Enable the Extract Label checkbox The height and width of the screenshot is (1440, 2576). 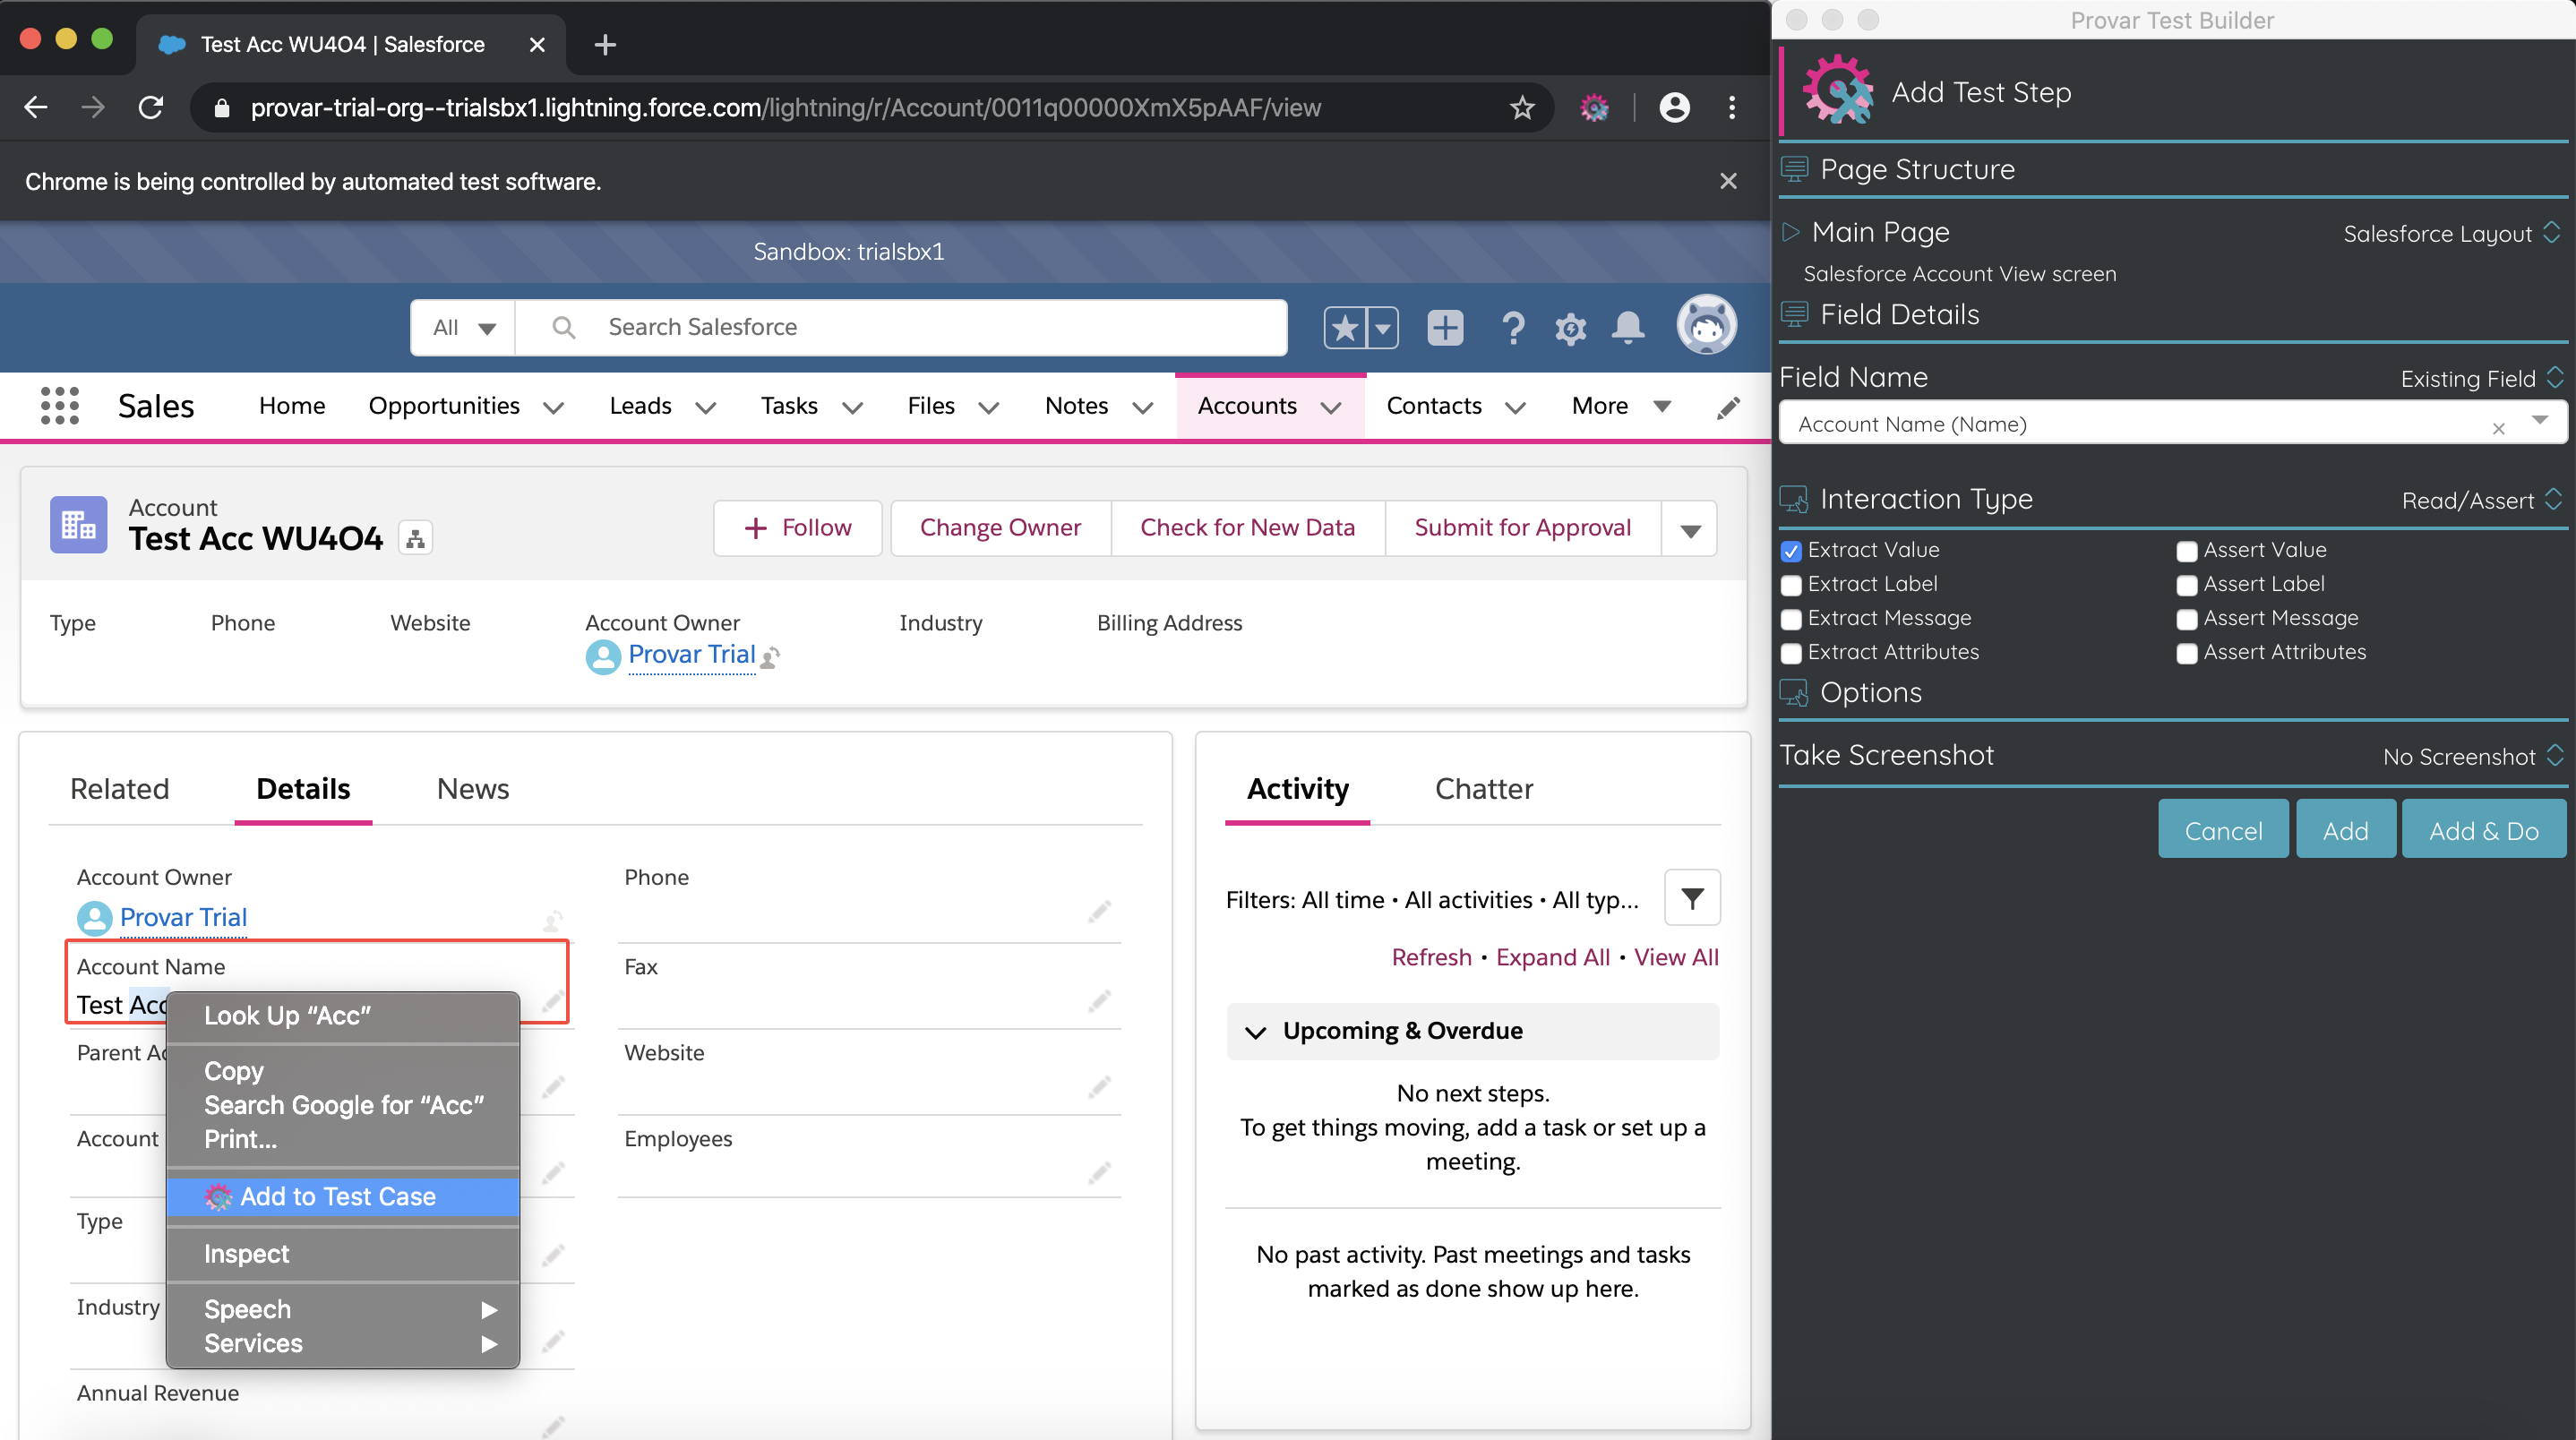click(1791, 585)
